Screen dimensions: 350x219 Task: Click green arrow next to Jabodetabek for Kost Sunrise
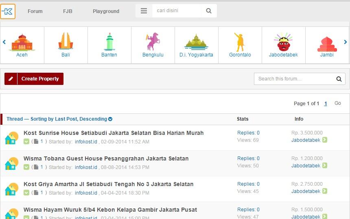pos(325,140)
